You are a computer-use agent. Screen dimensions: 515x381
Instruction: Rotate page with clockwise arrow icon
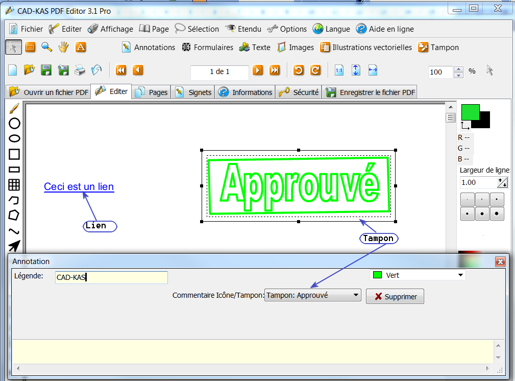coord(315,70)
